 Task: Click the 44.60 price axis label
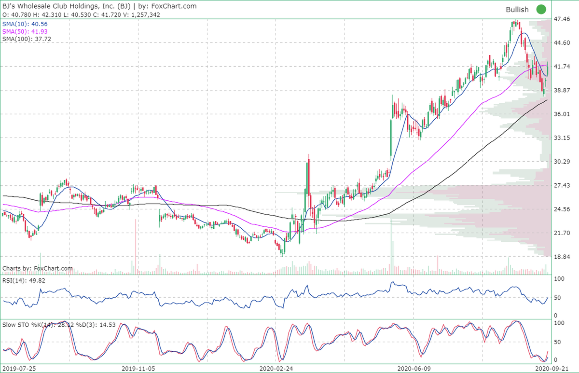[563, 43]
